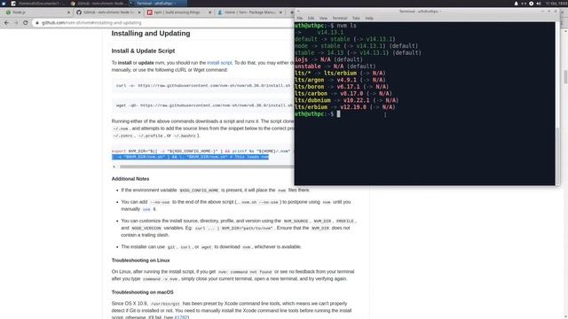This screenshot has width=568, height=319.
Task: Click the lock icon in address bar
Action: click(x=37, y=23)
